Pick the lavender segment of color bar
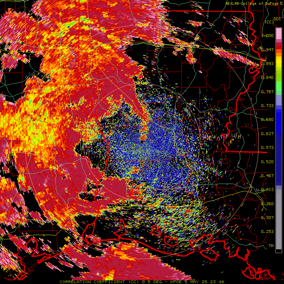The image size is (284, 284). pos(279,100)
